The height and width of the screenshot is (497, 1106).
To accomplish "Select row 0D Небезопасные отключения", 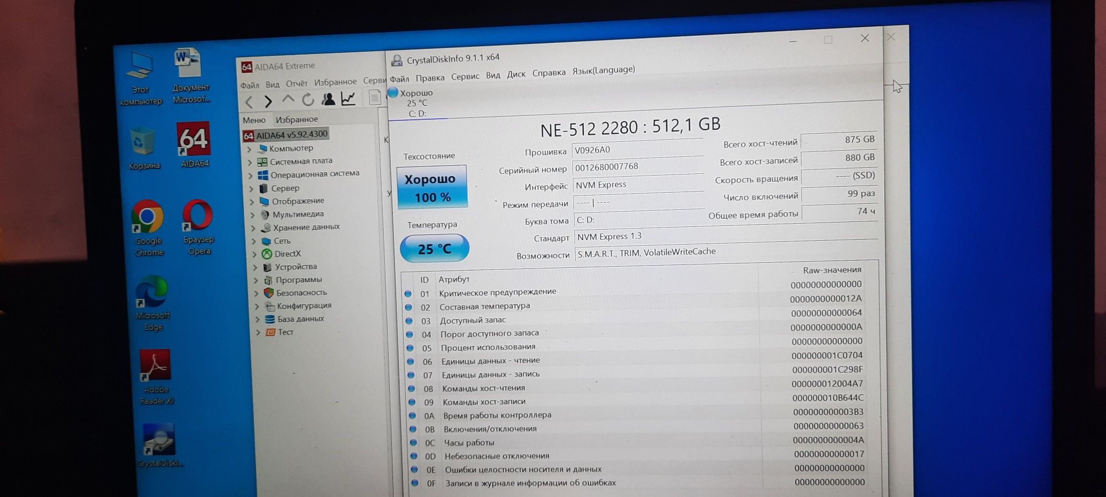I will click(638, 454).
